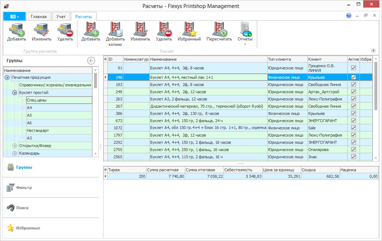382x241 pixels.
Task: Click the Наименование header in groups tree
Action: [48, 70]
